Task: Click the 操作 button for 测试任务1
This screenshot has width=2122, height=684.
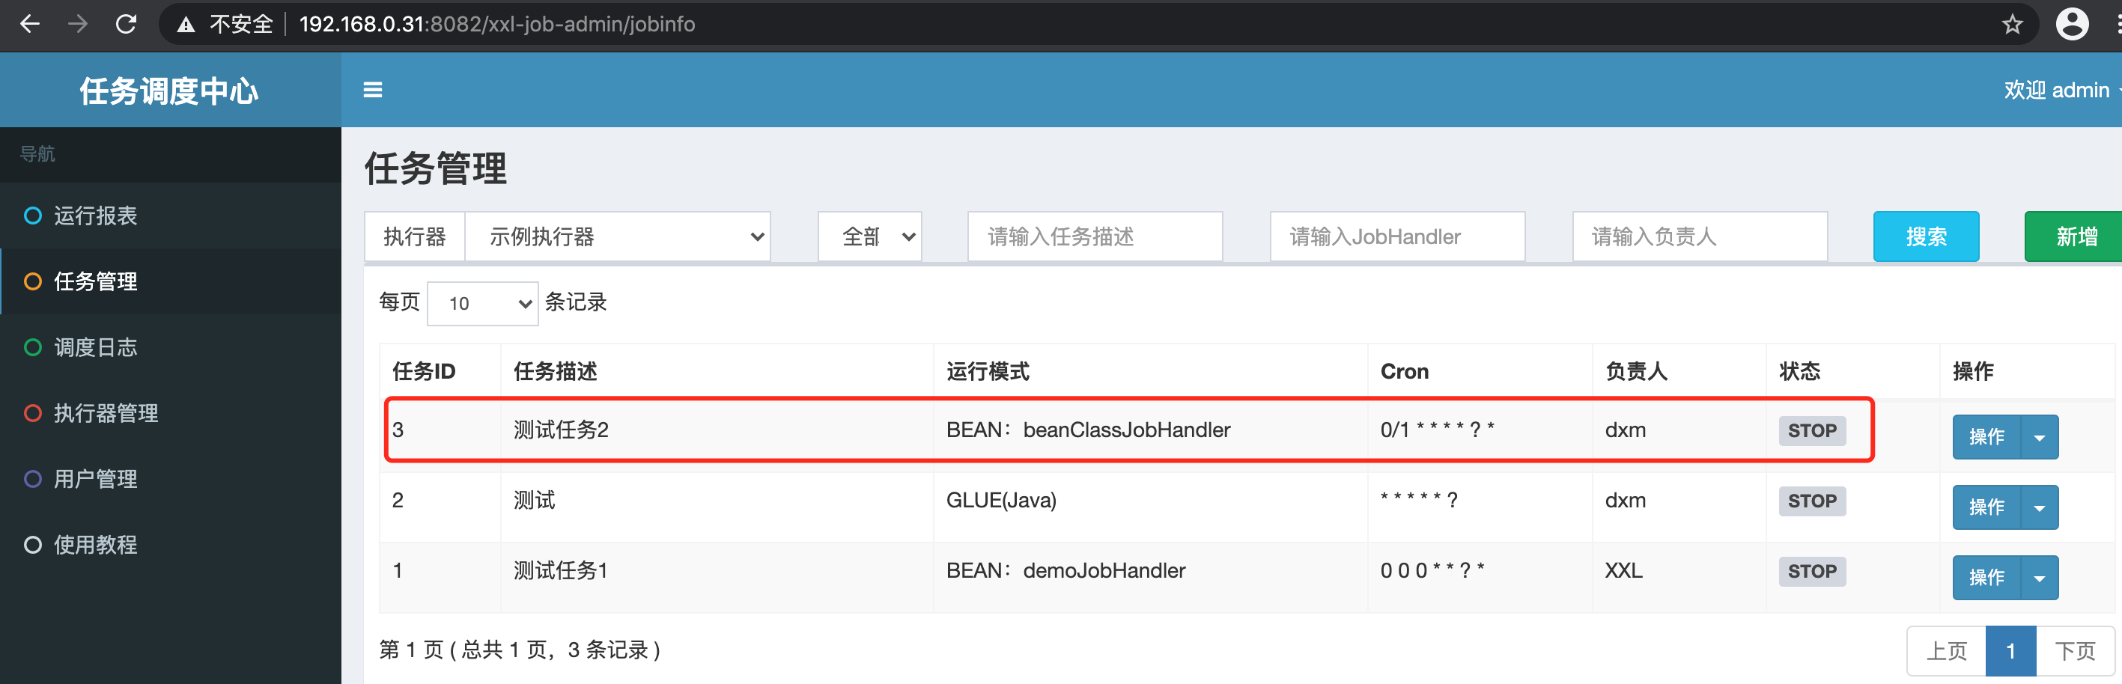Action: pyautogui.click(x=1986, y=578)
